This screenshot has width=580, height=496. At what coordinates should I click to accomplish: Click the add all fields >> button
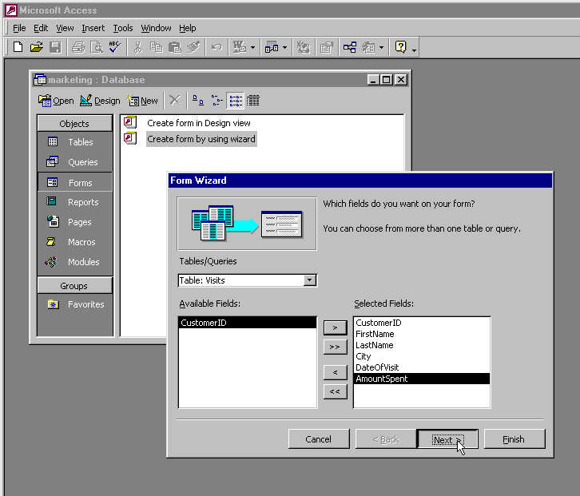pyautogui.click(x=335, y=347)
